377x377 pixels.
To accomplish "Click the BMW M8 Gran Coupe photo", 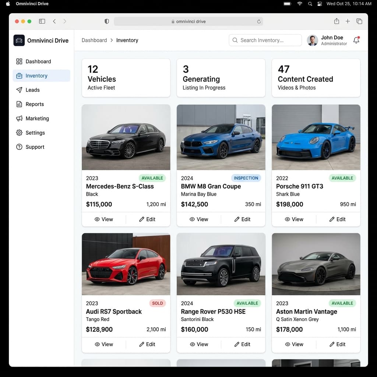I will [x=221, y=137].
